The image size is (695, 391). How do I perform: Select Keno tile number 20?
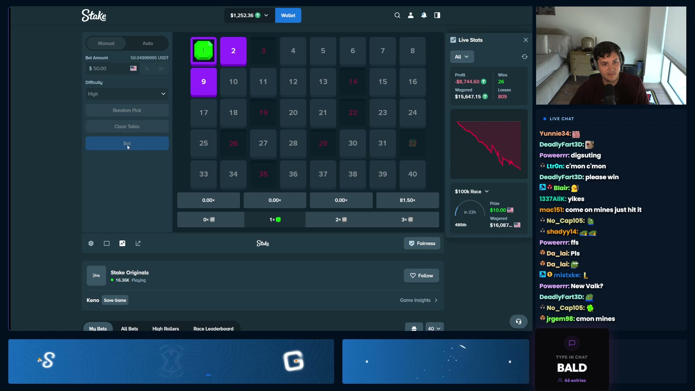tap(293, 113)
